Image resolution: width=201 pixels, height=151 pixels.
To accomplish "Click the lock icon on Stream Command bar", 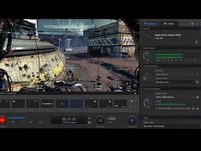I will click(135, 93).
